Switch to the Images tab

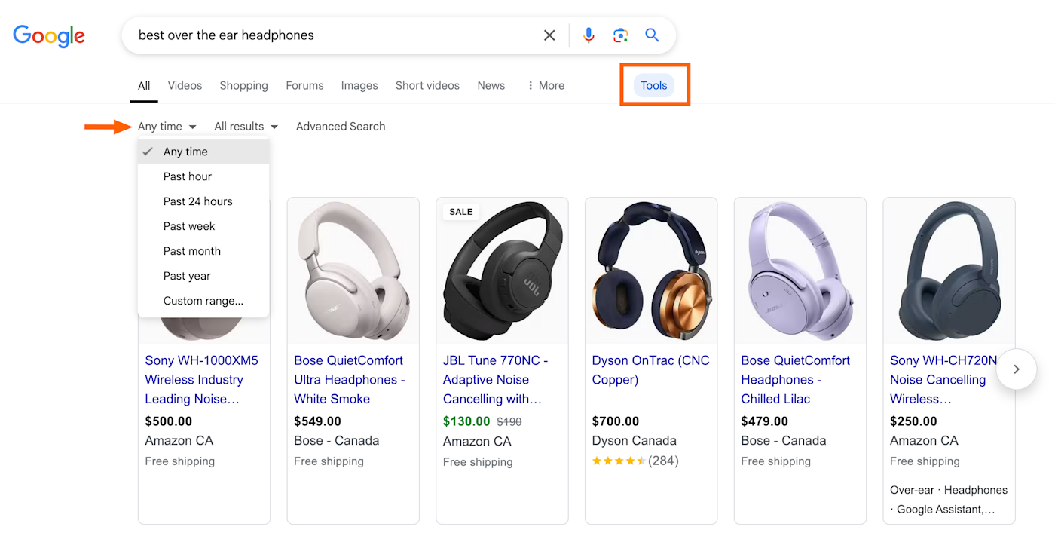pyautogui.click(x=359, y=86)
